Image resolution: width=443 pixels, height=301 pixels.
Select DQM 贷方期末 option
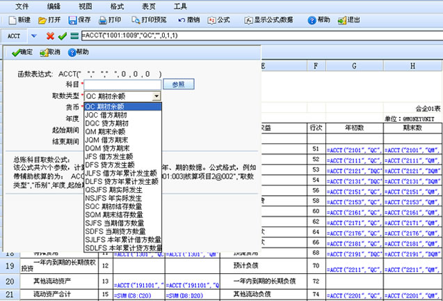coord(123,148)
